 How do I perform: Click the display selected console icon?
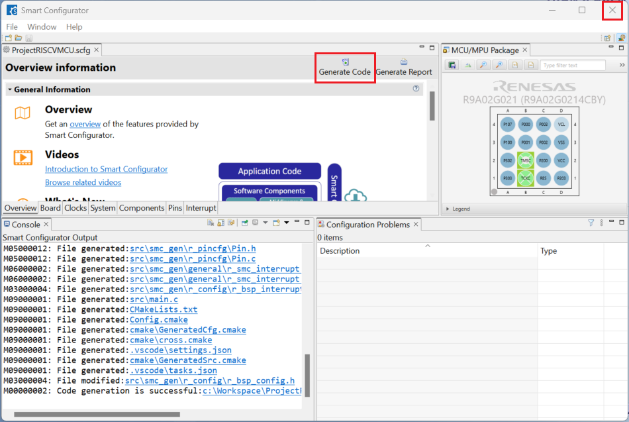pos(255,223)
